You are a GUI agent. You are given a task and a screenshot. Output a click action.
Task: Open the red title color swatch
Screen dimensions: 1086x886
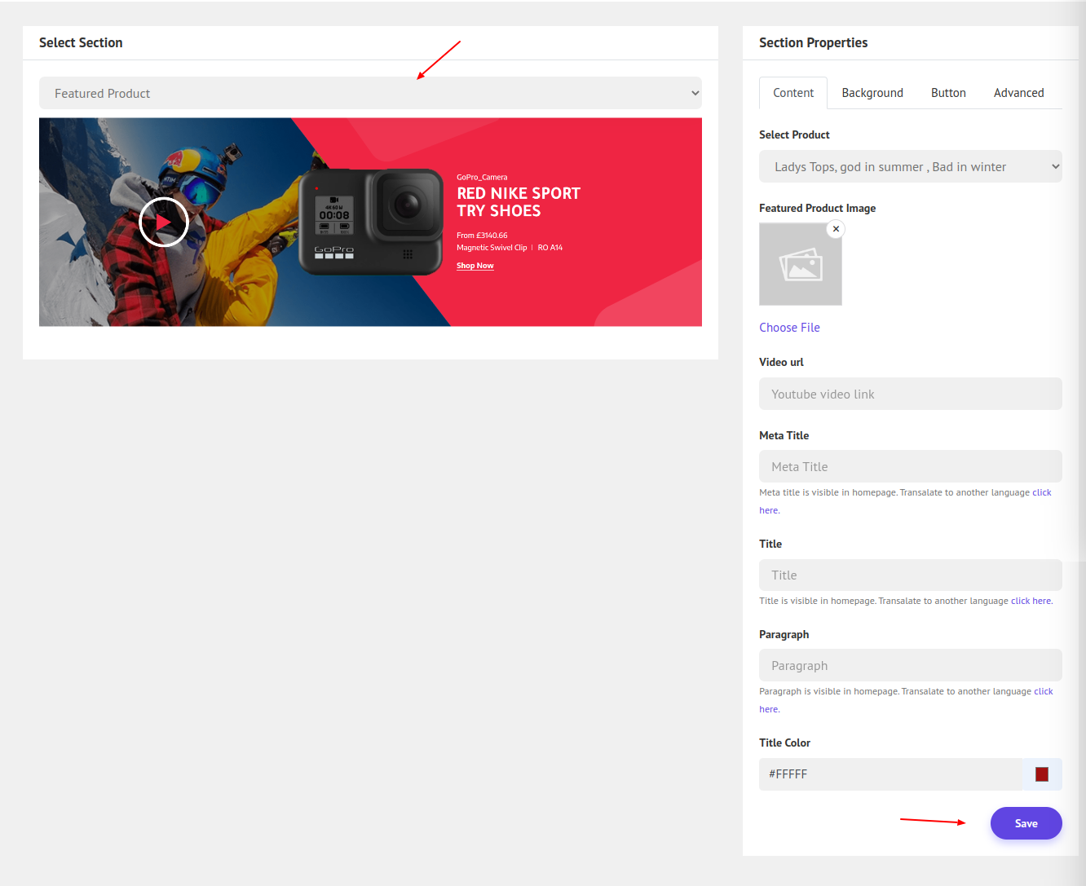point(1041,774)
